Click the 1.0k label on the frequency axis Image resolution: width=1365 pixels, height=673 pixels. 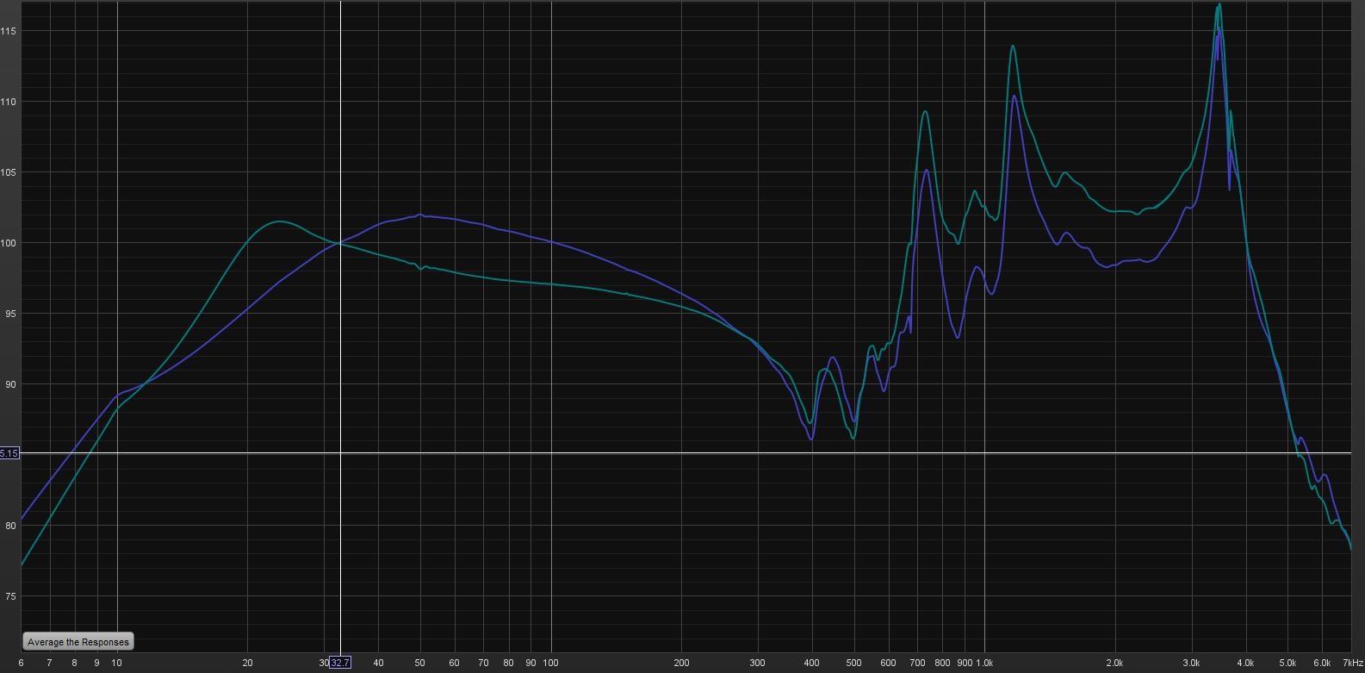pos(985,663)
